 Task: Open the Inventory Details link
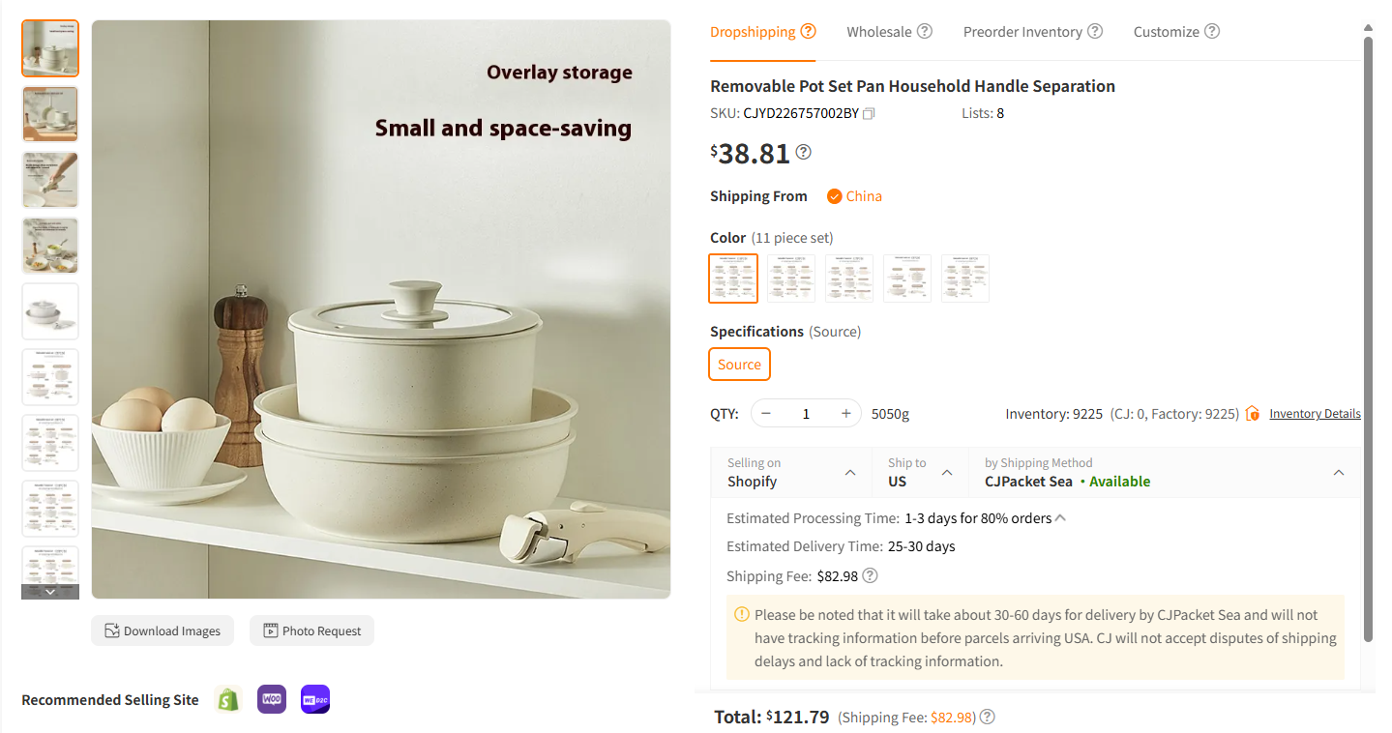click(x=1314, y=413)
